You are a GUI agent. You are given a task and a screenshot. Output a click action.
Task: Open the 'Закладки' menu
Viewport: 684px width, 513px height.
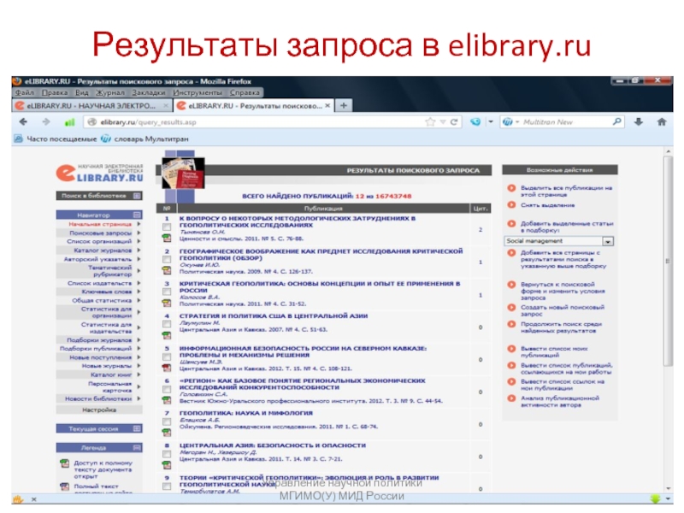click(x=149, y=92)
